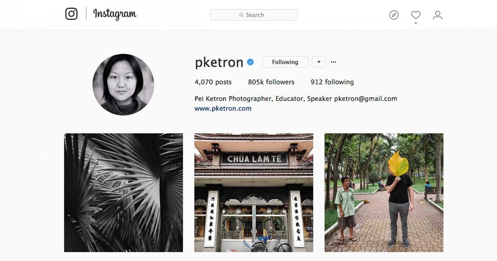Click the Instagram camera logo icon
The height and width of the screenshot is (261, 497).
pos(71,14)
